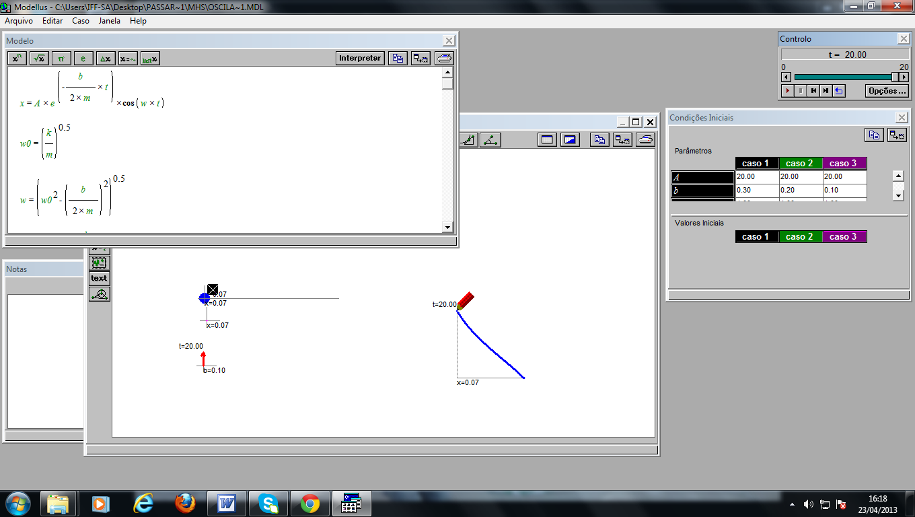This screenshot has width=915, height=517.
Task: Play the simulation in Controlo
Action: click(787, 91)
